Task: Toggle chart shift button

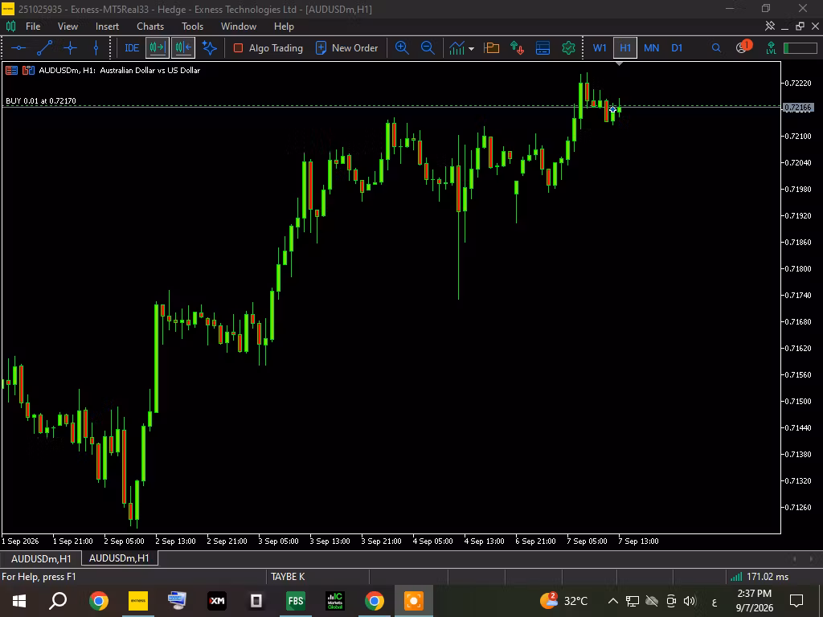Action: coord(182,47)
